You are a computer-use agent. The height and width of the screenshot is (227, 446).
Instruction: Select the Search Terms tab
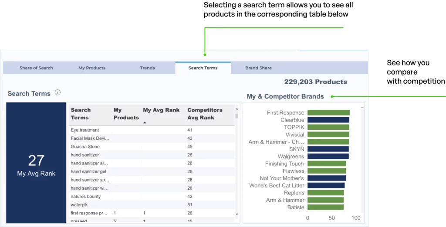(x=203, y=68)
